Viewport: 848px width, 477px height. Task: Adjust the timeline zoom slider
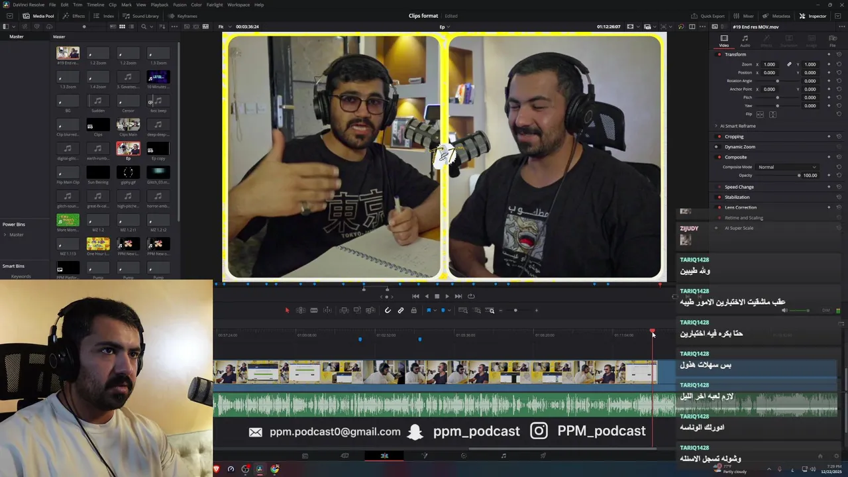click(x=516, y=310)
